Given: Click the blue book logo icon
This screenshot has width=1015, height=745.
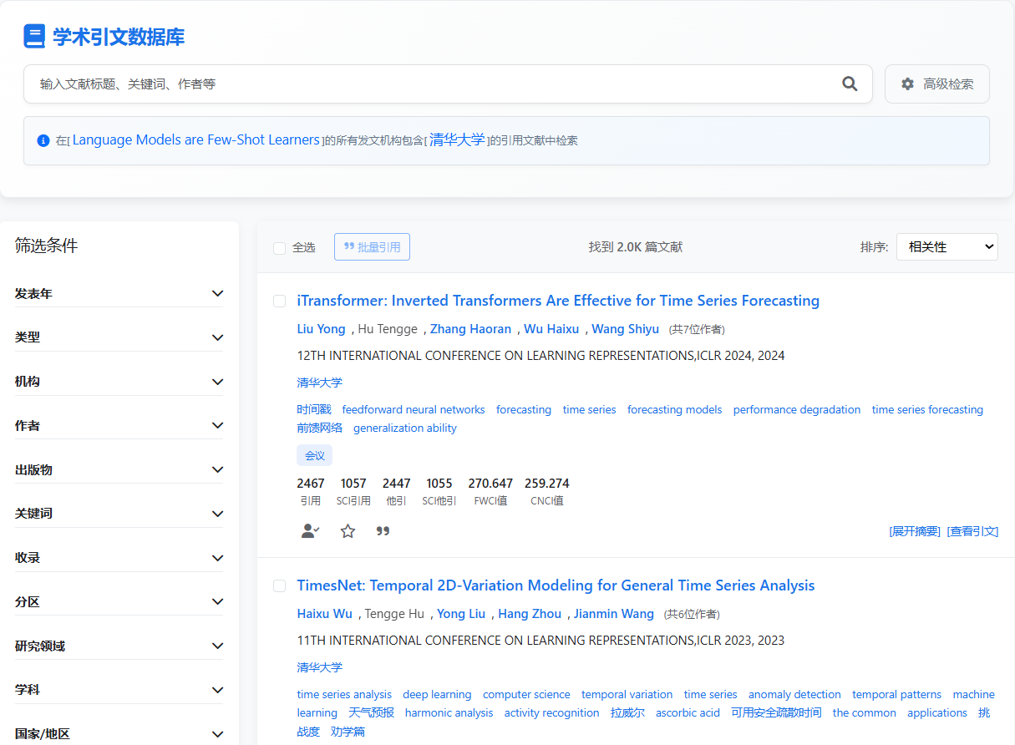Looking at the screenshot, I should pos(34,37).
